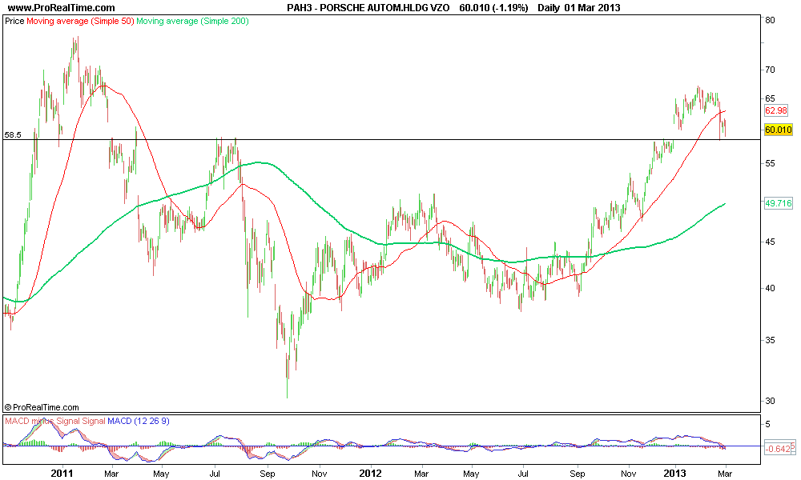
Task: Click the 5 value on MACD axis
Action: (x=768, y=424)
